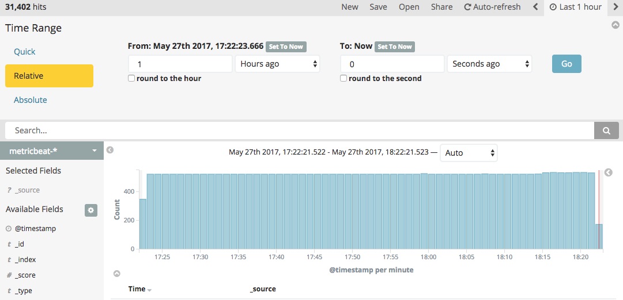Switch to the Absolute time range tab
This screenshot has width=623, height=300.
point(30,100)
